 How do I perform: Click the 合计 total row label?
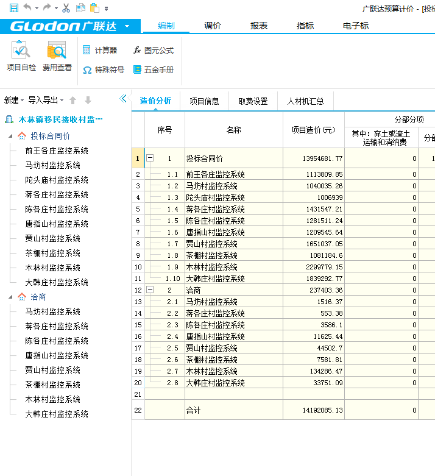point(193,410)
